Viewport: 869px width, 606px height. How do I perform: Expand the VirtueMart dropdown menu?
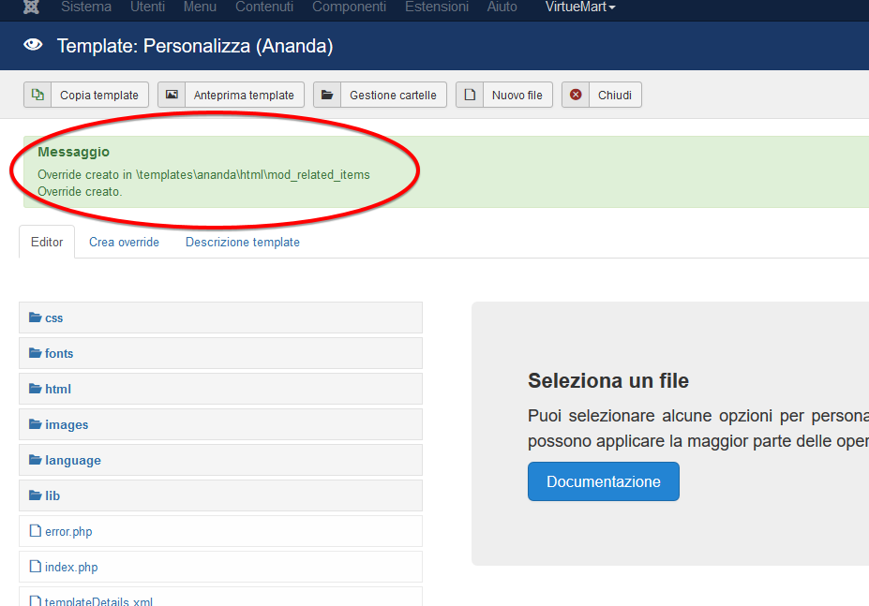pyautogui.click(x=580, y=7)
